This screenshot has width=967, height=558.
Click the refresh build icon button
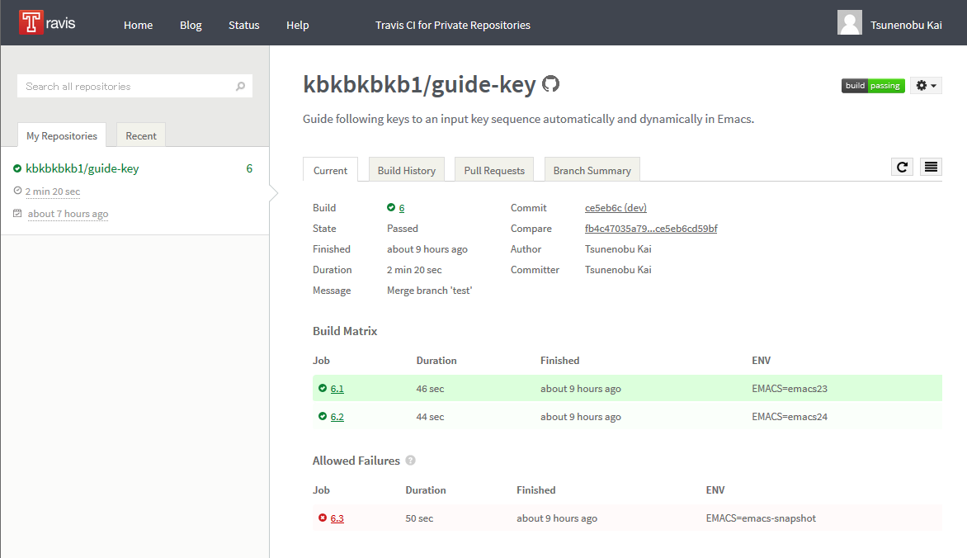click(x=902, y=167)
